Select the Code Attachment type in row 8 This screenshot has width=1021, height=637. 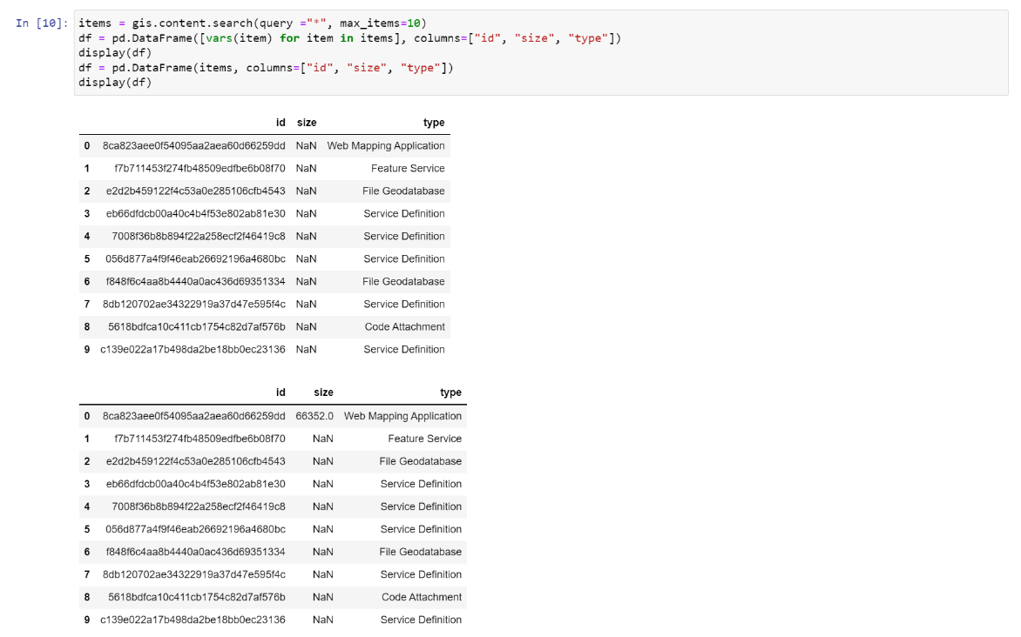point(422,597)
